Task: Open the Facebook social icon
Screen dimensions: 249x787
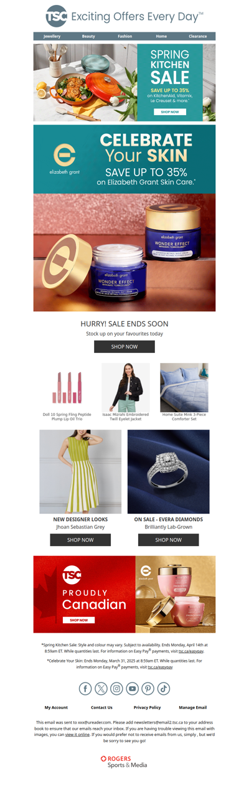Action: [x=85, y=689]
